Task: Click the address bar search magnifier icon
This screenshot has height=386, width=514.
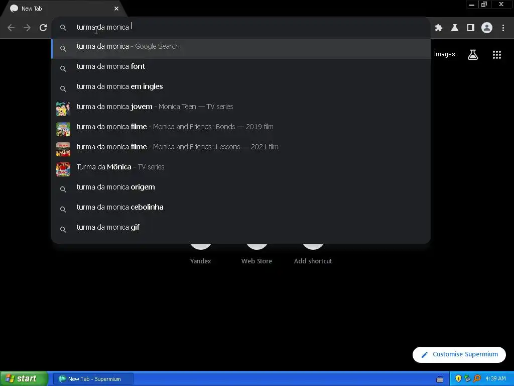Action: pos(63,28)
